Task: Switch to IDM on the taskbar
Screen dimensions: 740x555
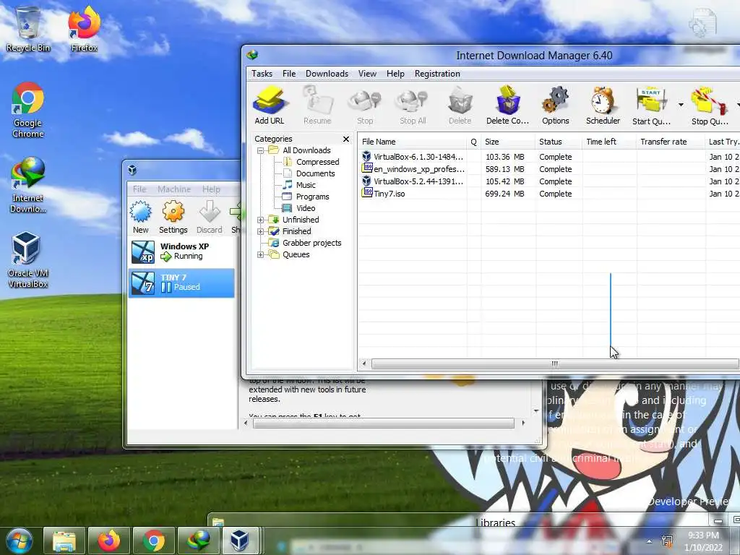Action: [198, 541]
